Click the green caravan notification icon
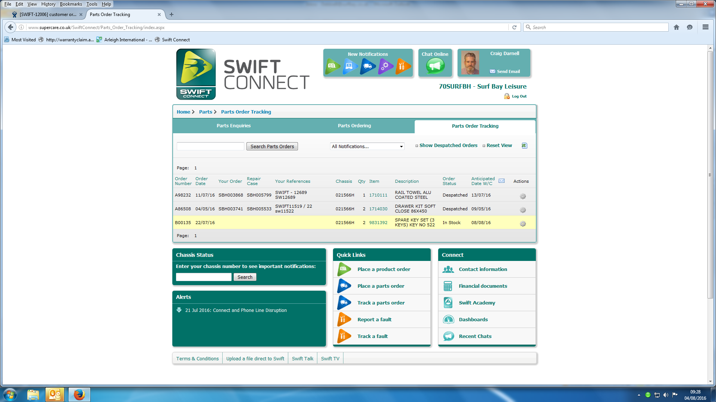The height and width of the screenshot is (402, 716). coord(332,66)
